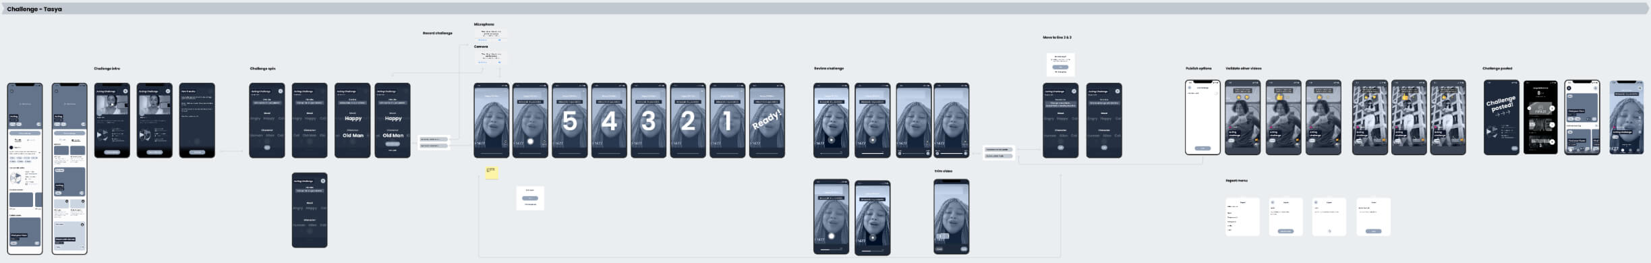Select the "Publish options" label
Image resolution: width=1651 pixels, height=263 pixels.
1198,69
